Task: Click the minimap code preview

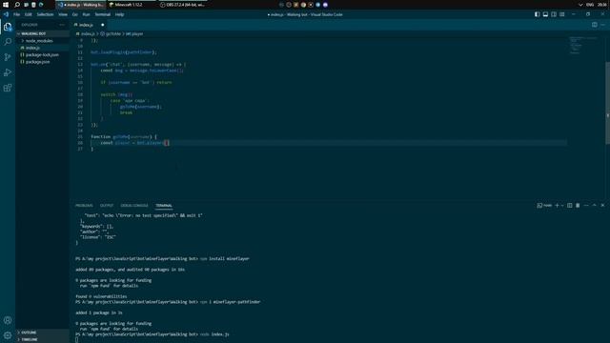Action: 583,45
